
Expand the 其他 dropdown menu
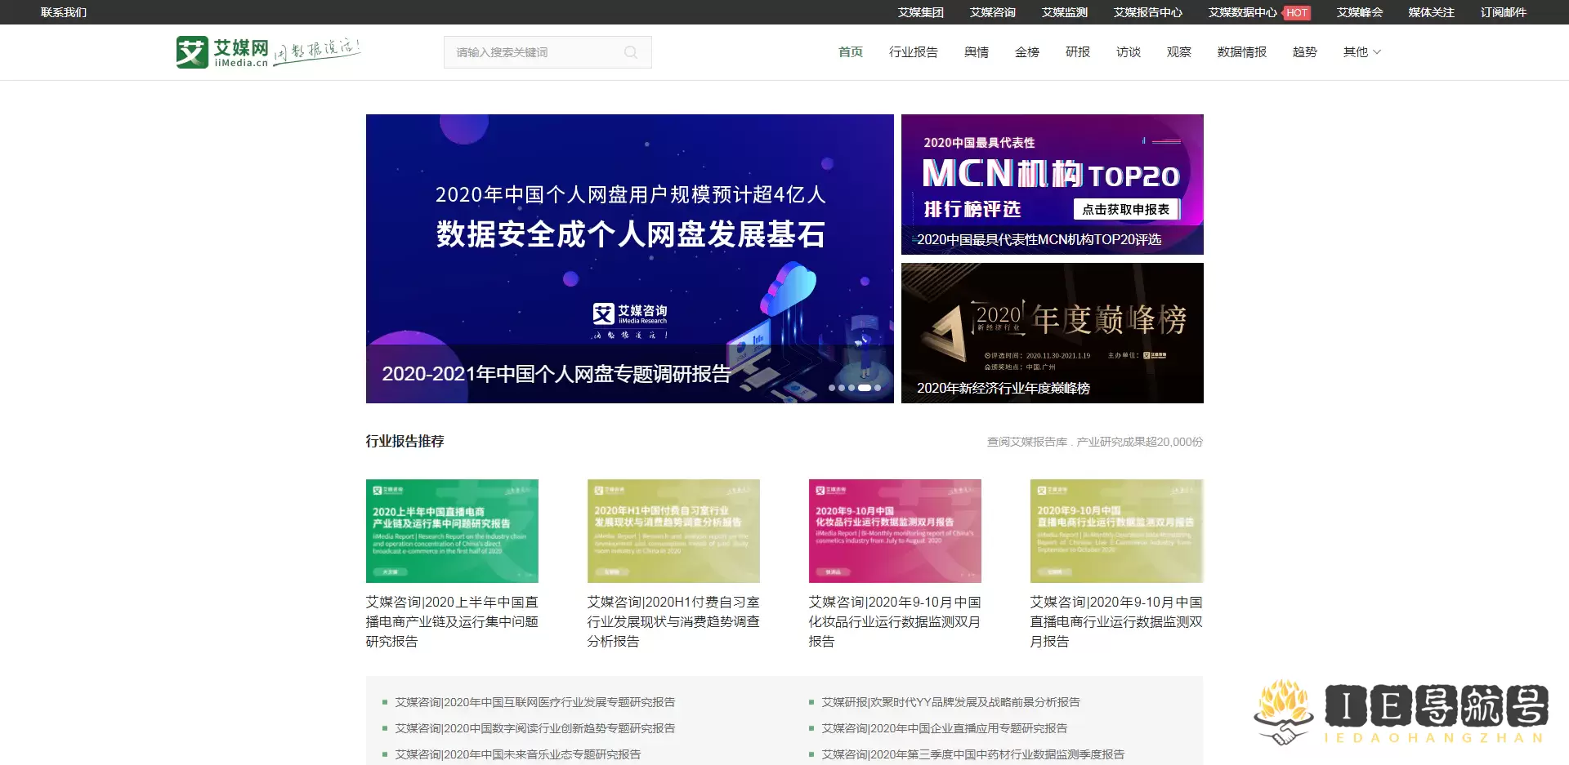1362,52
